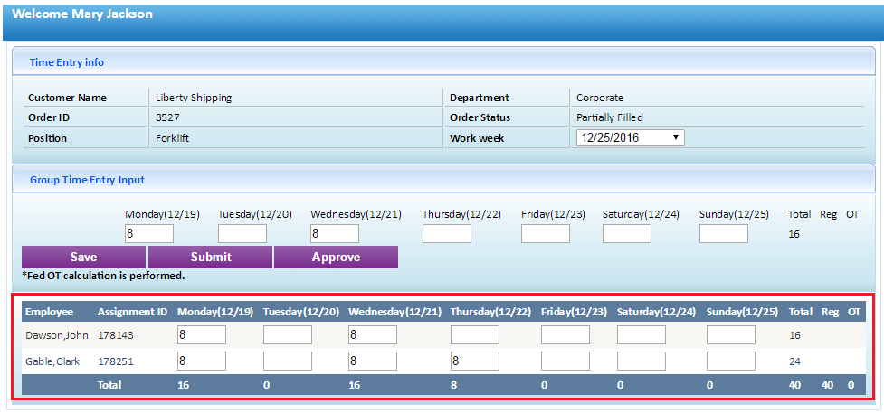Screen dimensions: 884x413
Task: Click the Liberty Shipping customer name value
Action: point(194,98)
